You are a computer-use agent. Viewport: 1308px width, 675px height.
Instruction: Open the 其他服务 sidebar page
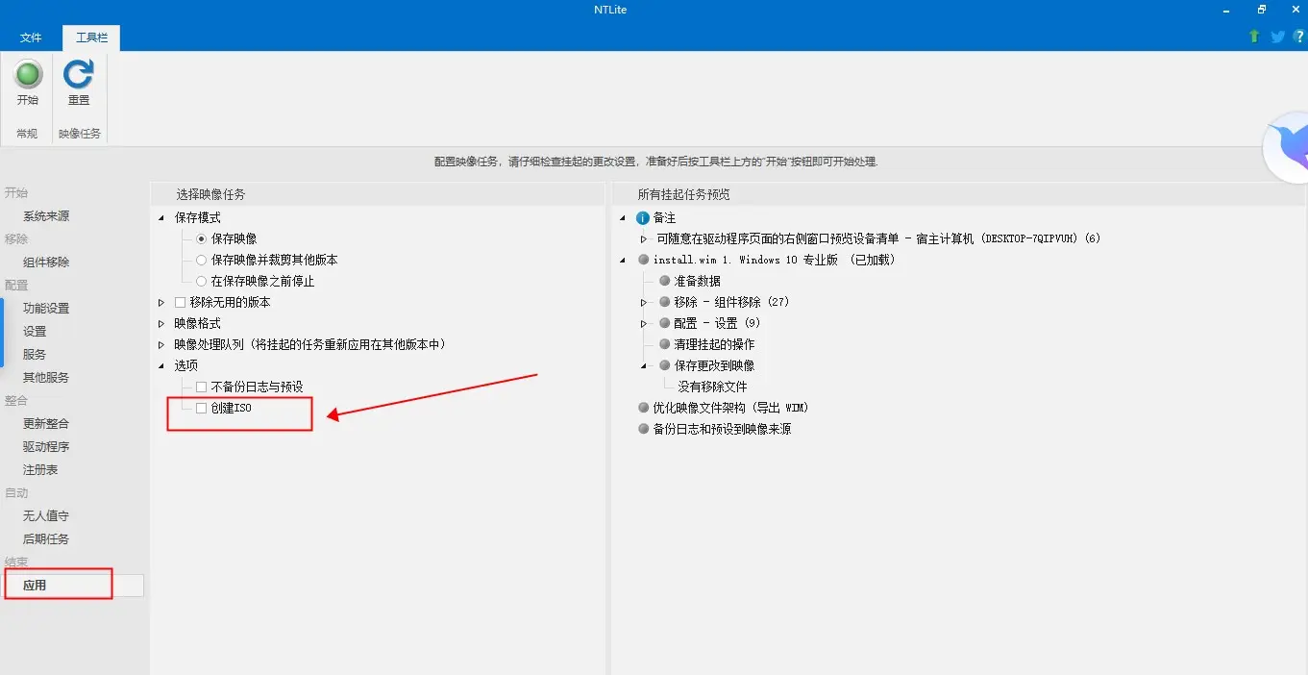tap(46, 377)
